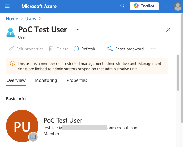
Task: Open the hamburger portal menu
Action: point(7,6)
